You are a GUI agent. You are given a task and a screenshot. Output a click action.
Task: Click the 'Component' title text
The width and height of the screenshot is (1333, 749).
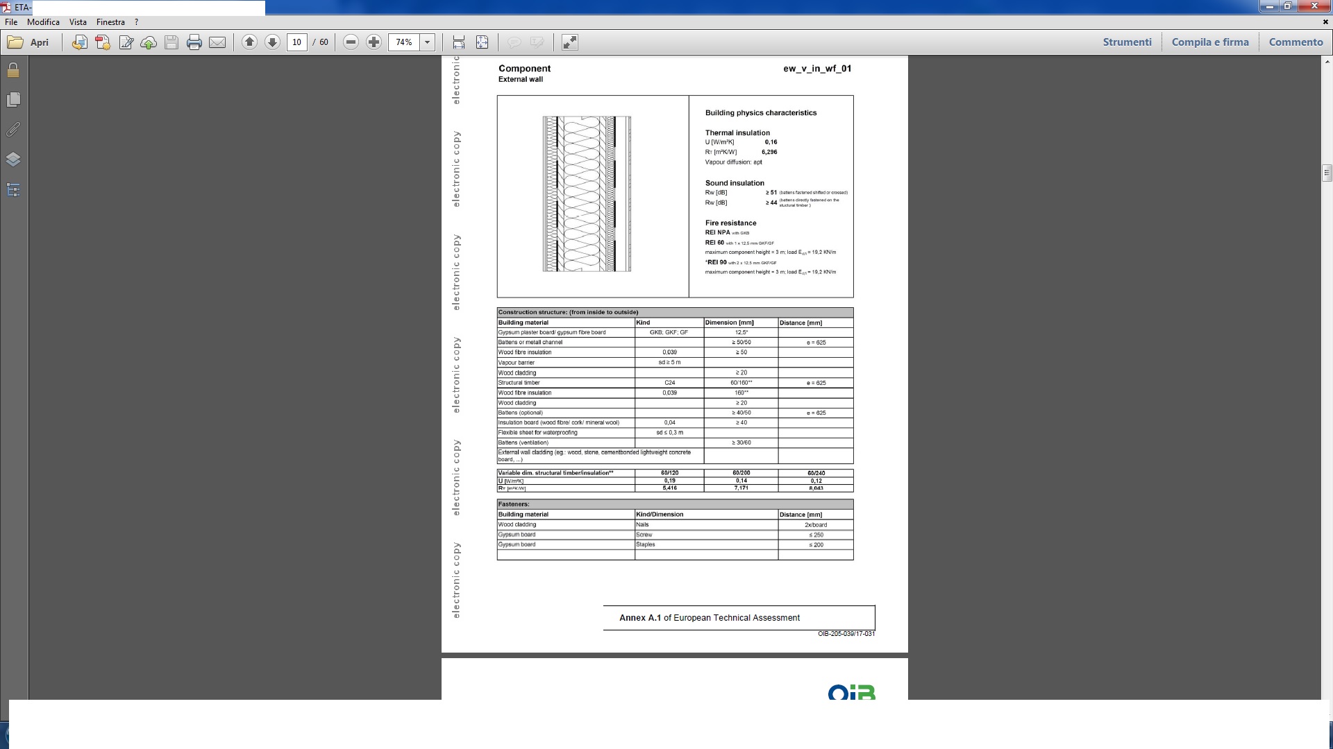tap(524, 69)
